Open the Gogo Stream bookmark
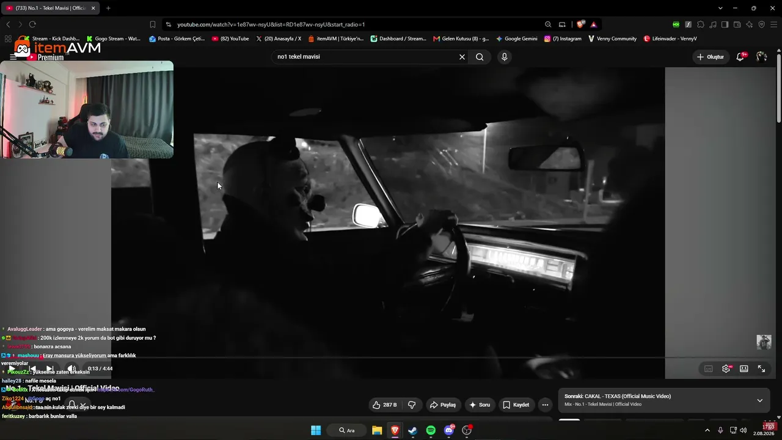The height and width of the screenshot is (440, 782). tap(114, 38)
